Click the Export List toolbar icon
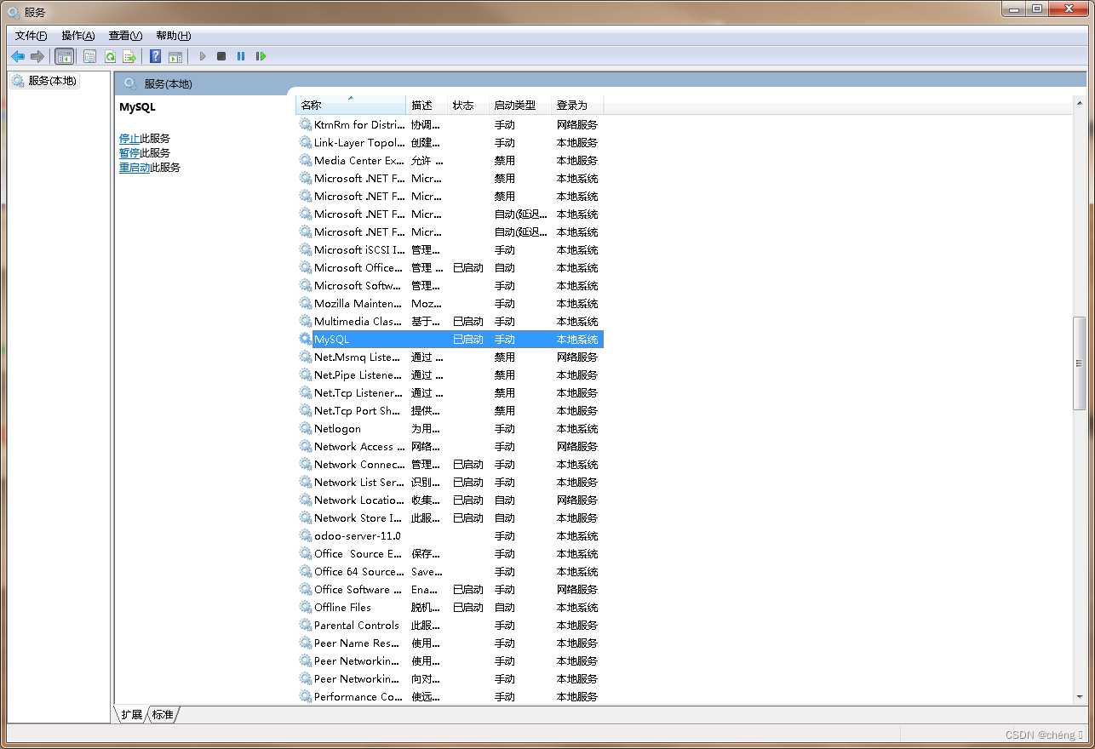This screenshot has width=1095, height=749. pyautogui.click(x=129, y=56)
